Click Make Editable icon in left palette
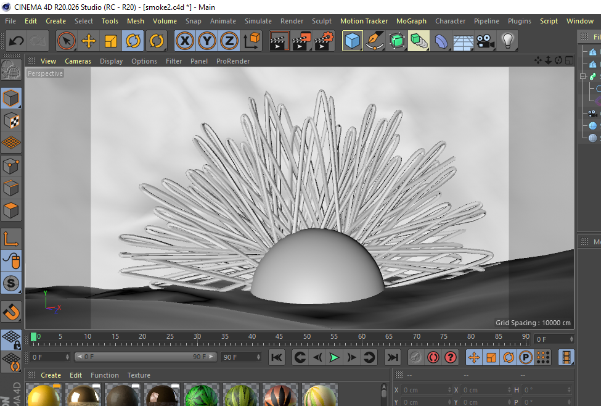This screenshot has width=601, height=406. (x=11, y=70)
